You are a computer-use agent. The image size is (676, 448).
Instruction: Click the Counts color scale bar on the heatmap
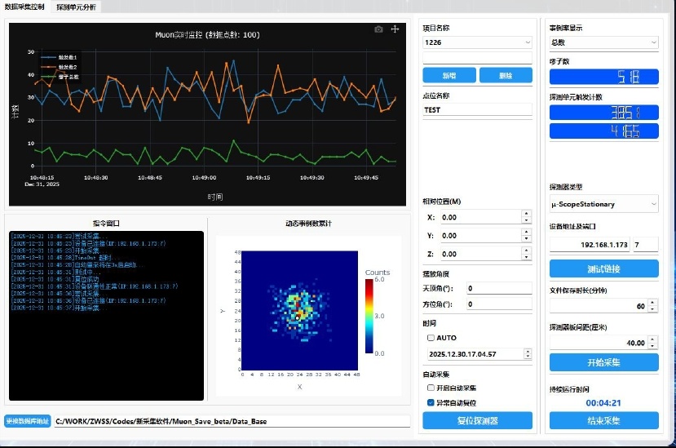pos(369,315)
